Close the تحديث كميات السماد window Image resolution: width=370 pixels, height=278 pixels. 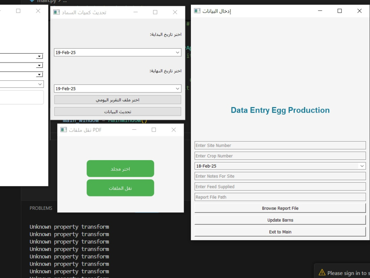point(175,12)
